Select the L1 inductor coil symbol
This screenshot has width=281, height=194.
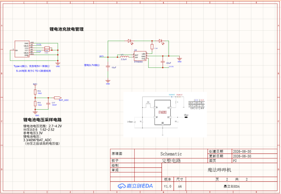pyautogui.click(x=125, y=56)
